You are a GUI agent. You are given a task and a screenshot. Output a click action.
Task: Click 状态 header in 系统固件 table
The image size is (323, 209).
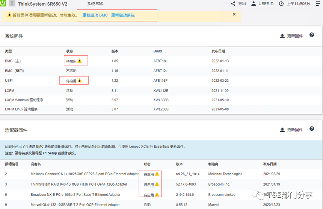click(x=69, y=51)
